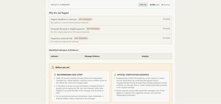Open the Suspicious external link row

[110, 40]
